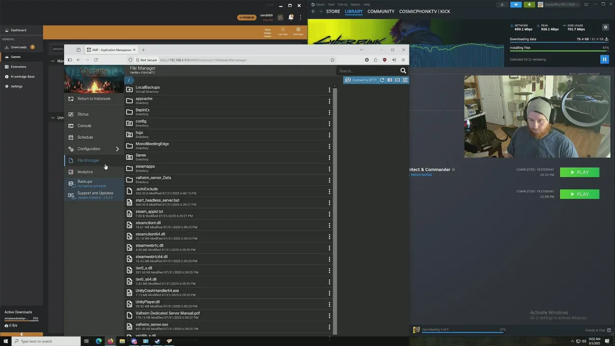Click the launcher notifications bell icon

291,18
